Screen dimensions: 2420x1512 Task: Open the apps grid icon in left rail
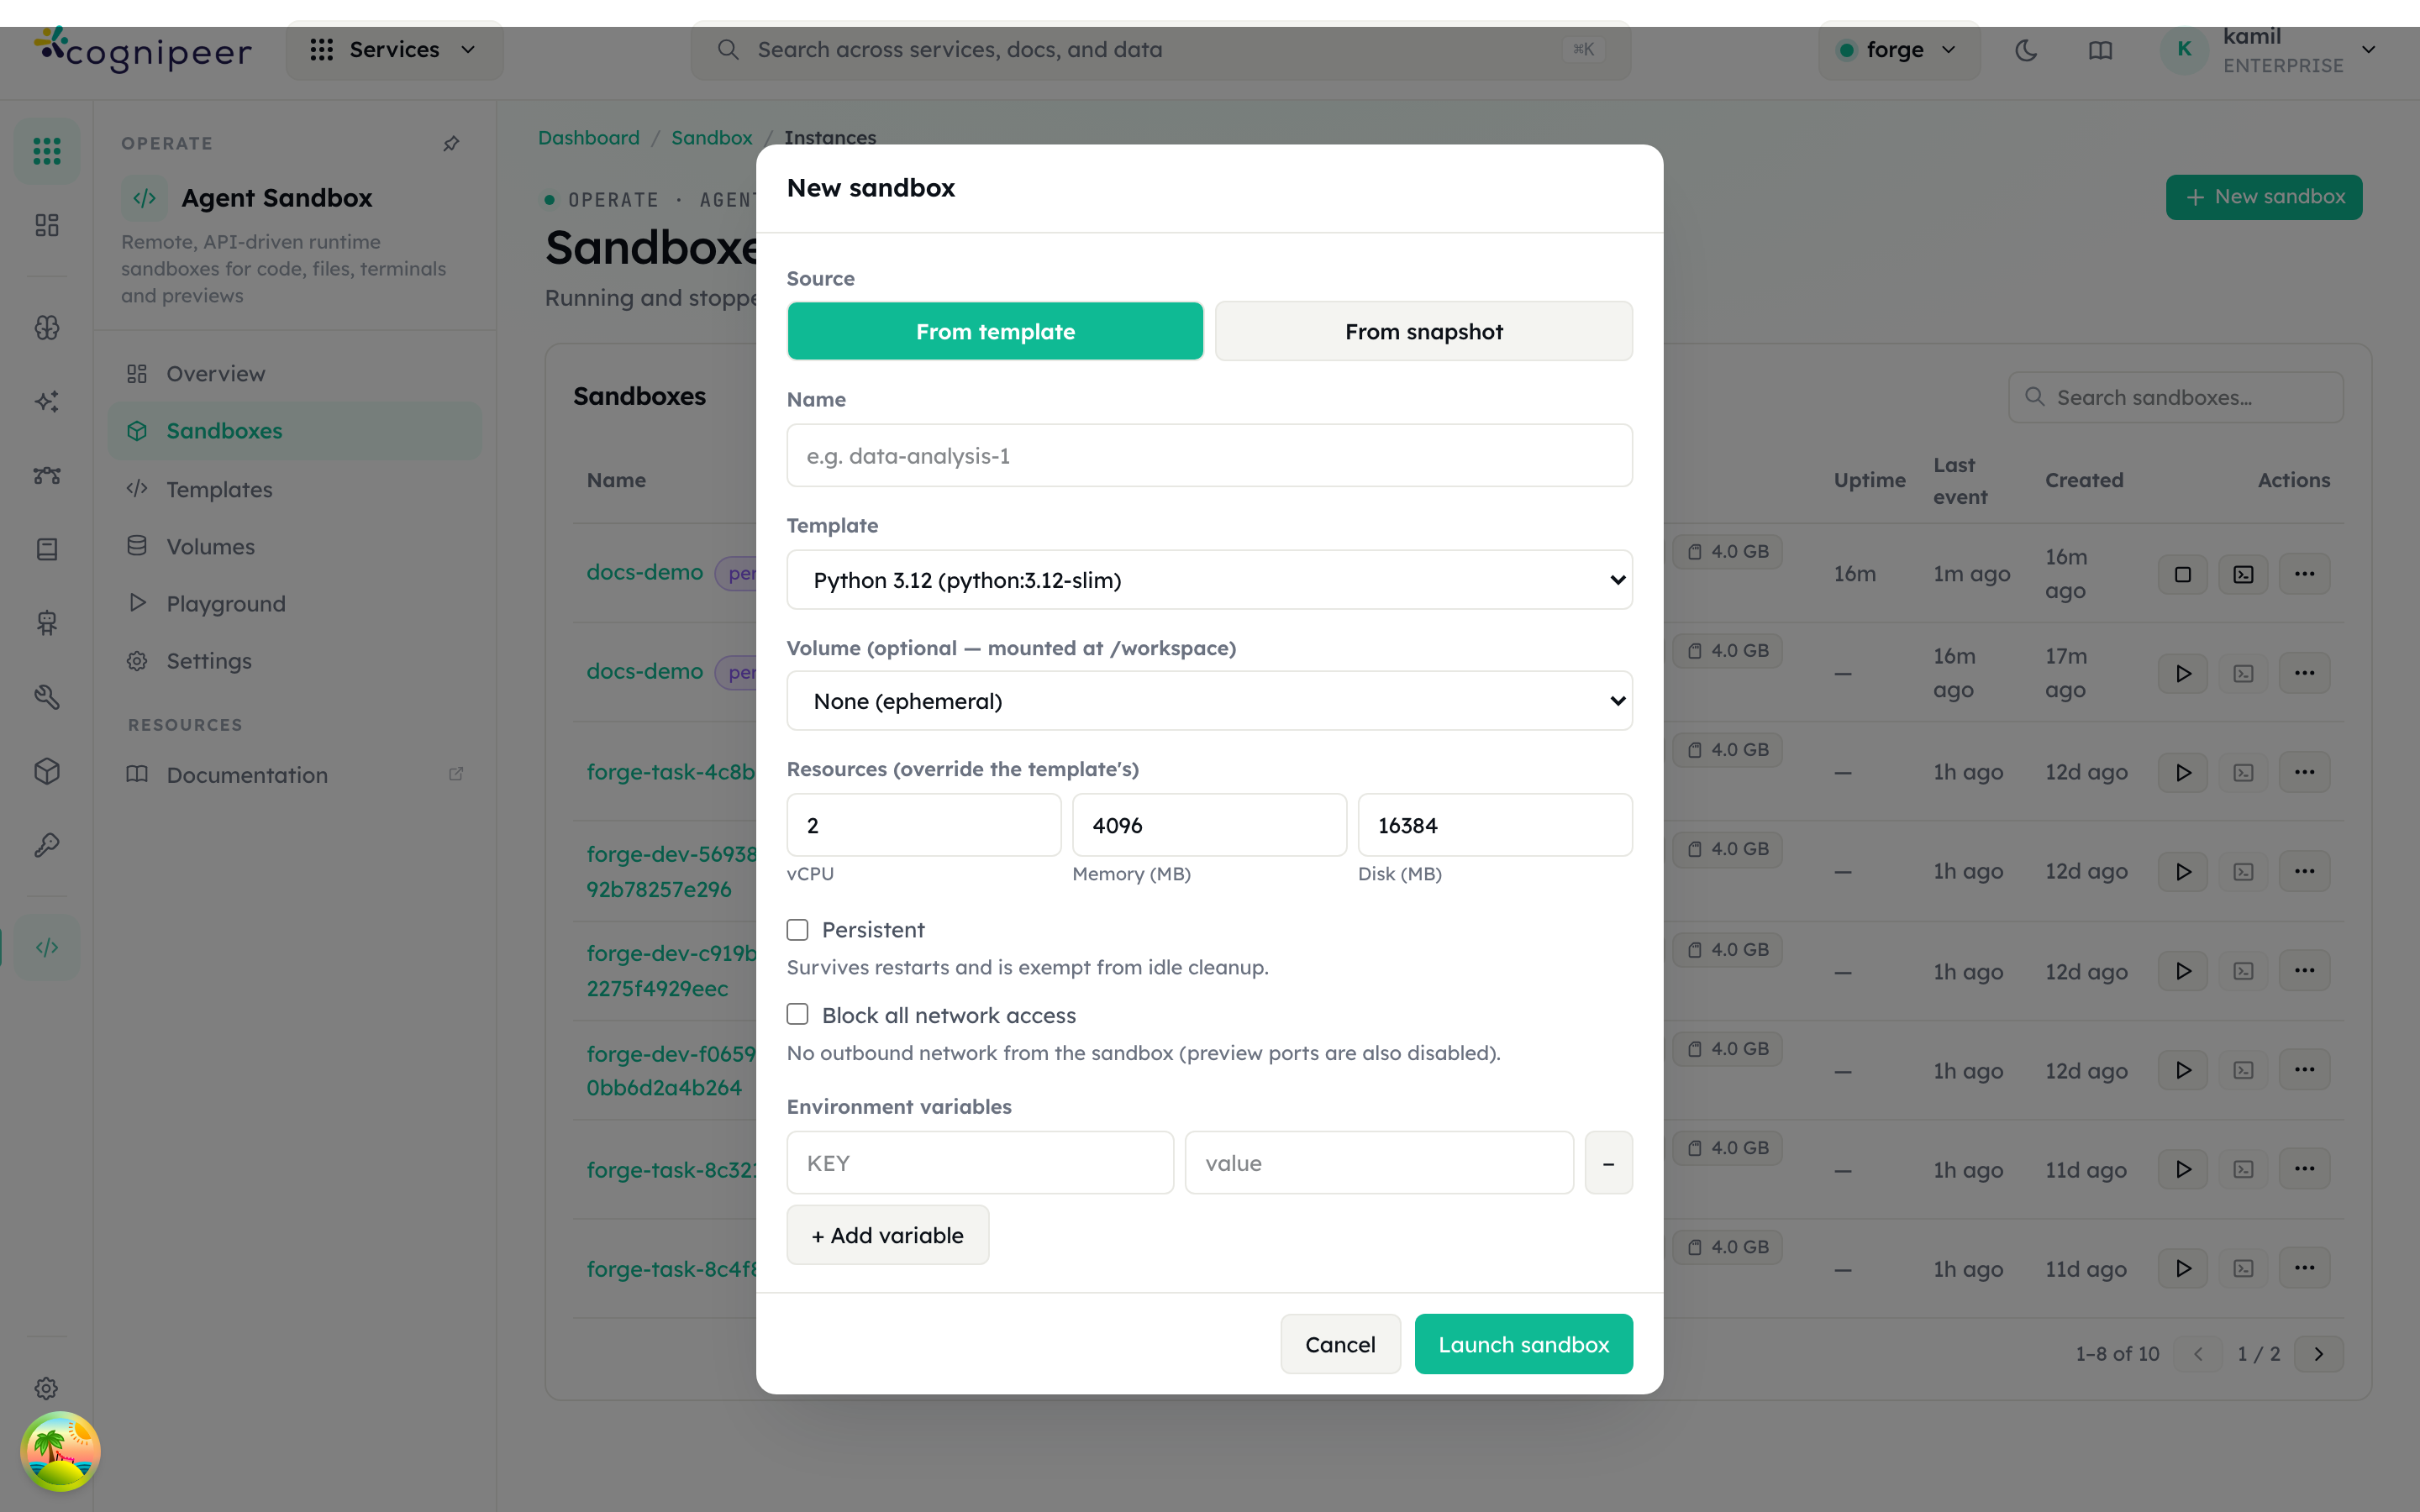[47, 151]
